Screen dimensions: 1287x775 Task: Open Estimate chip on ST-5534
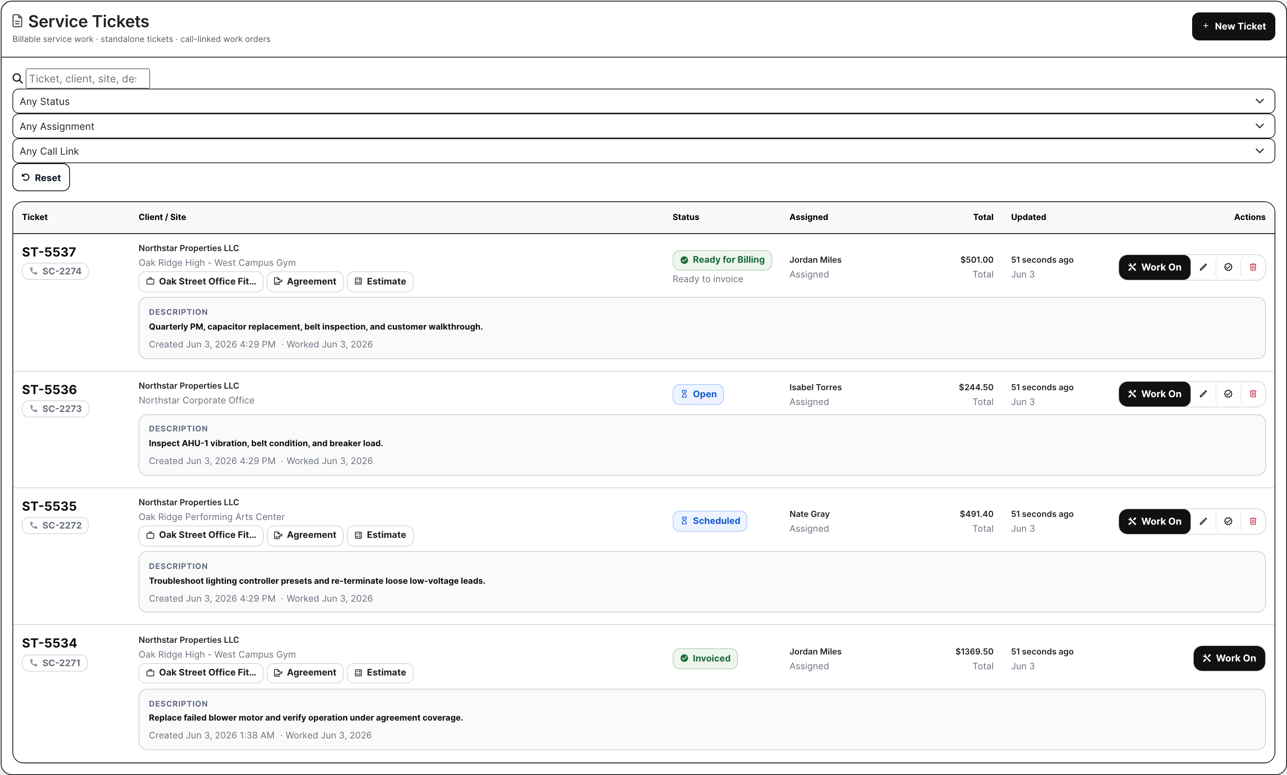[380, 673]
